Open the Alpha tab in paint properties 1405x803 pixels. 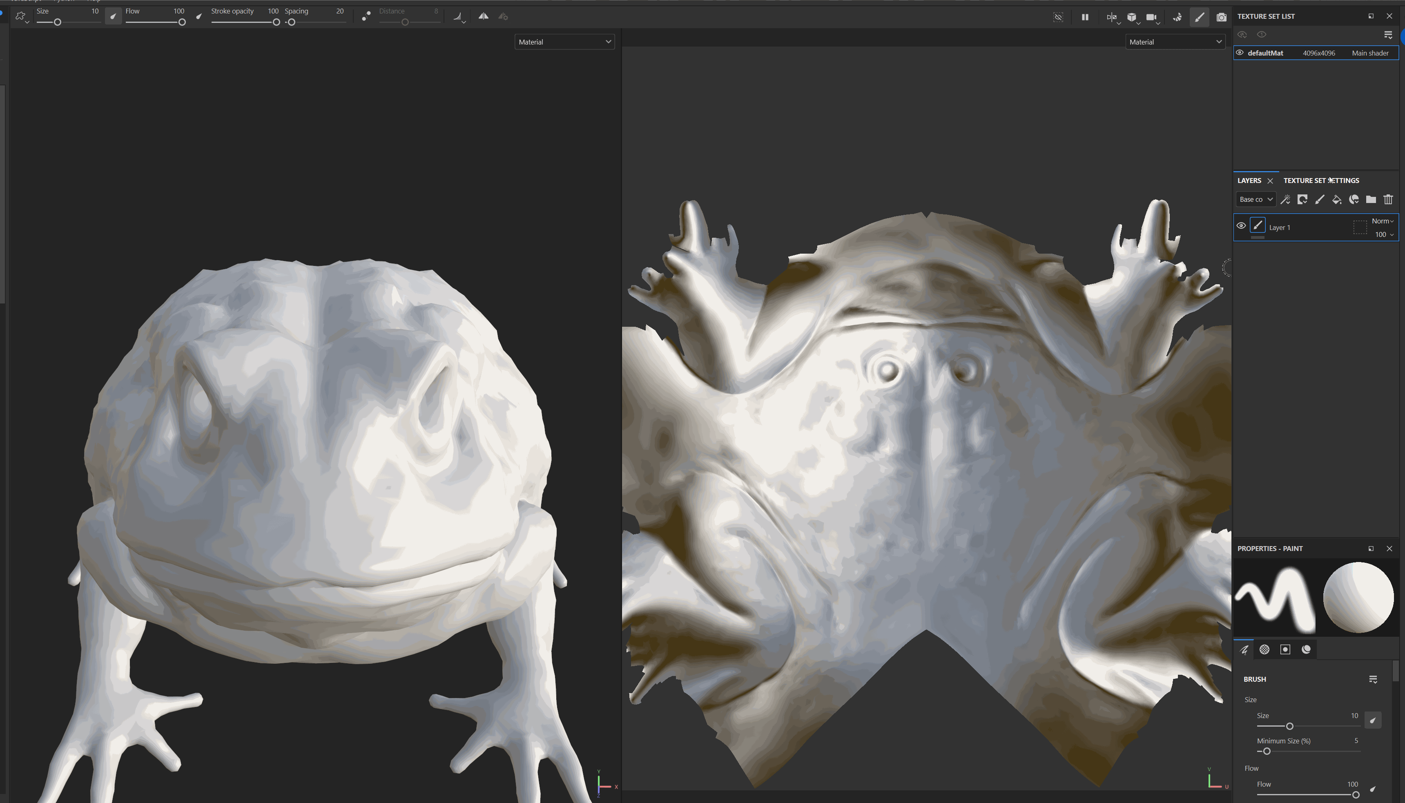tap(1264, 650)
